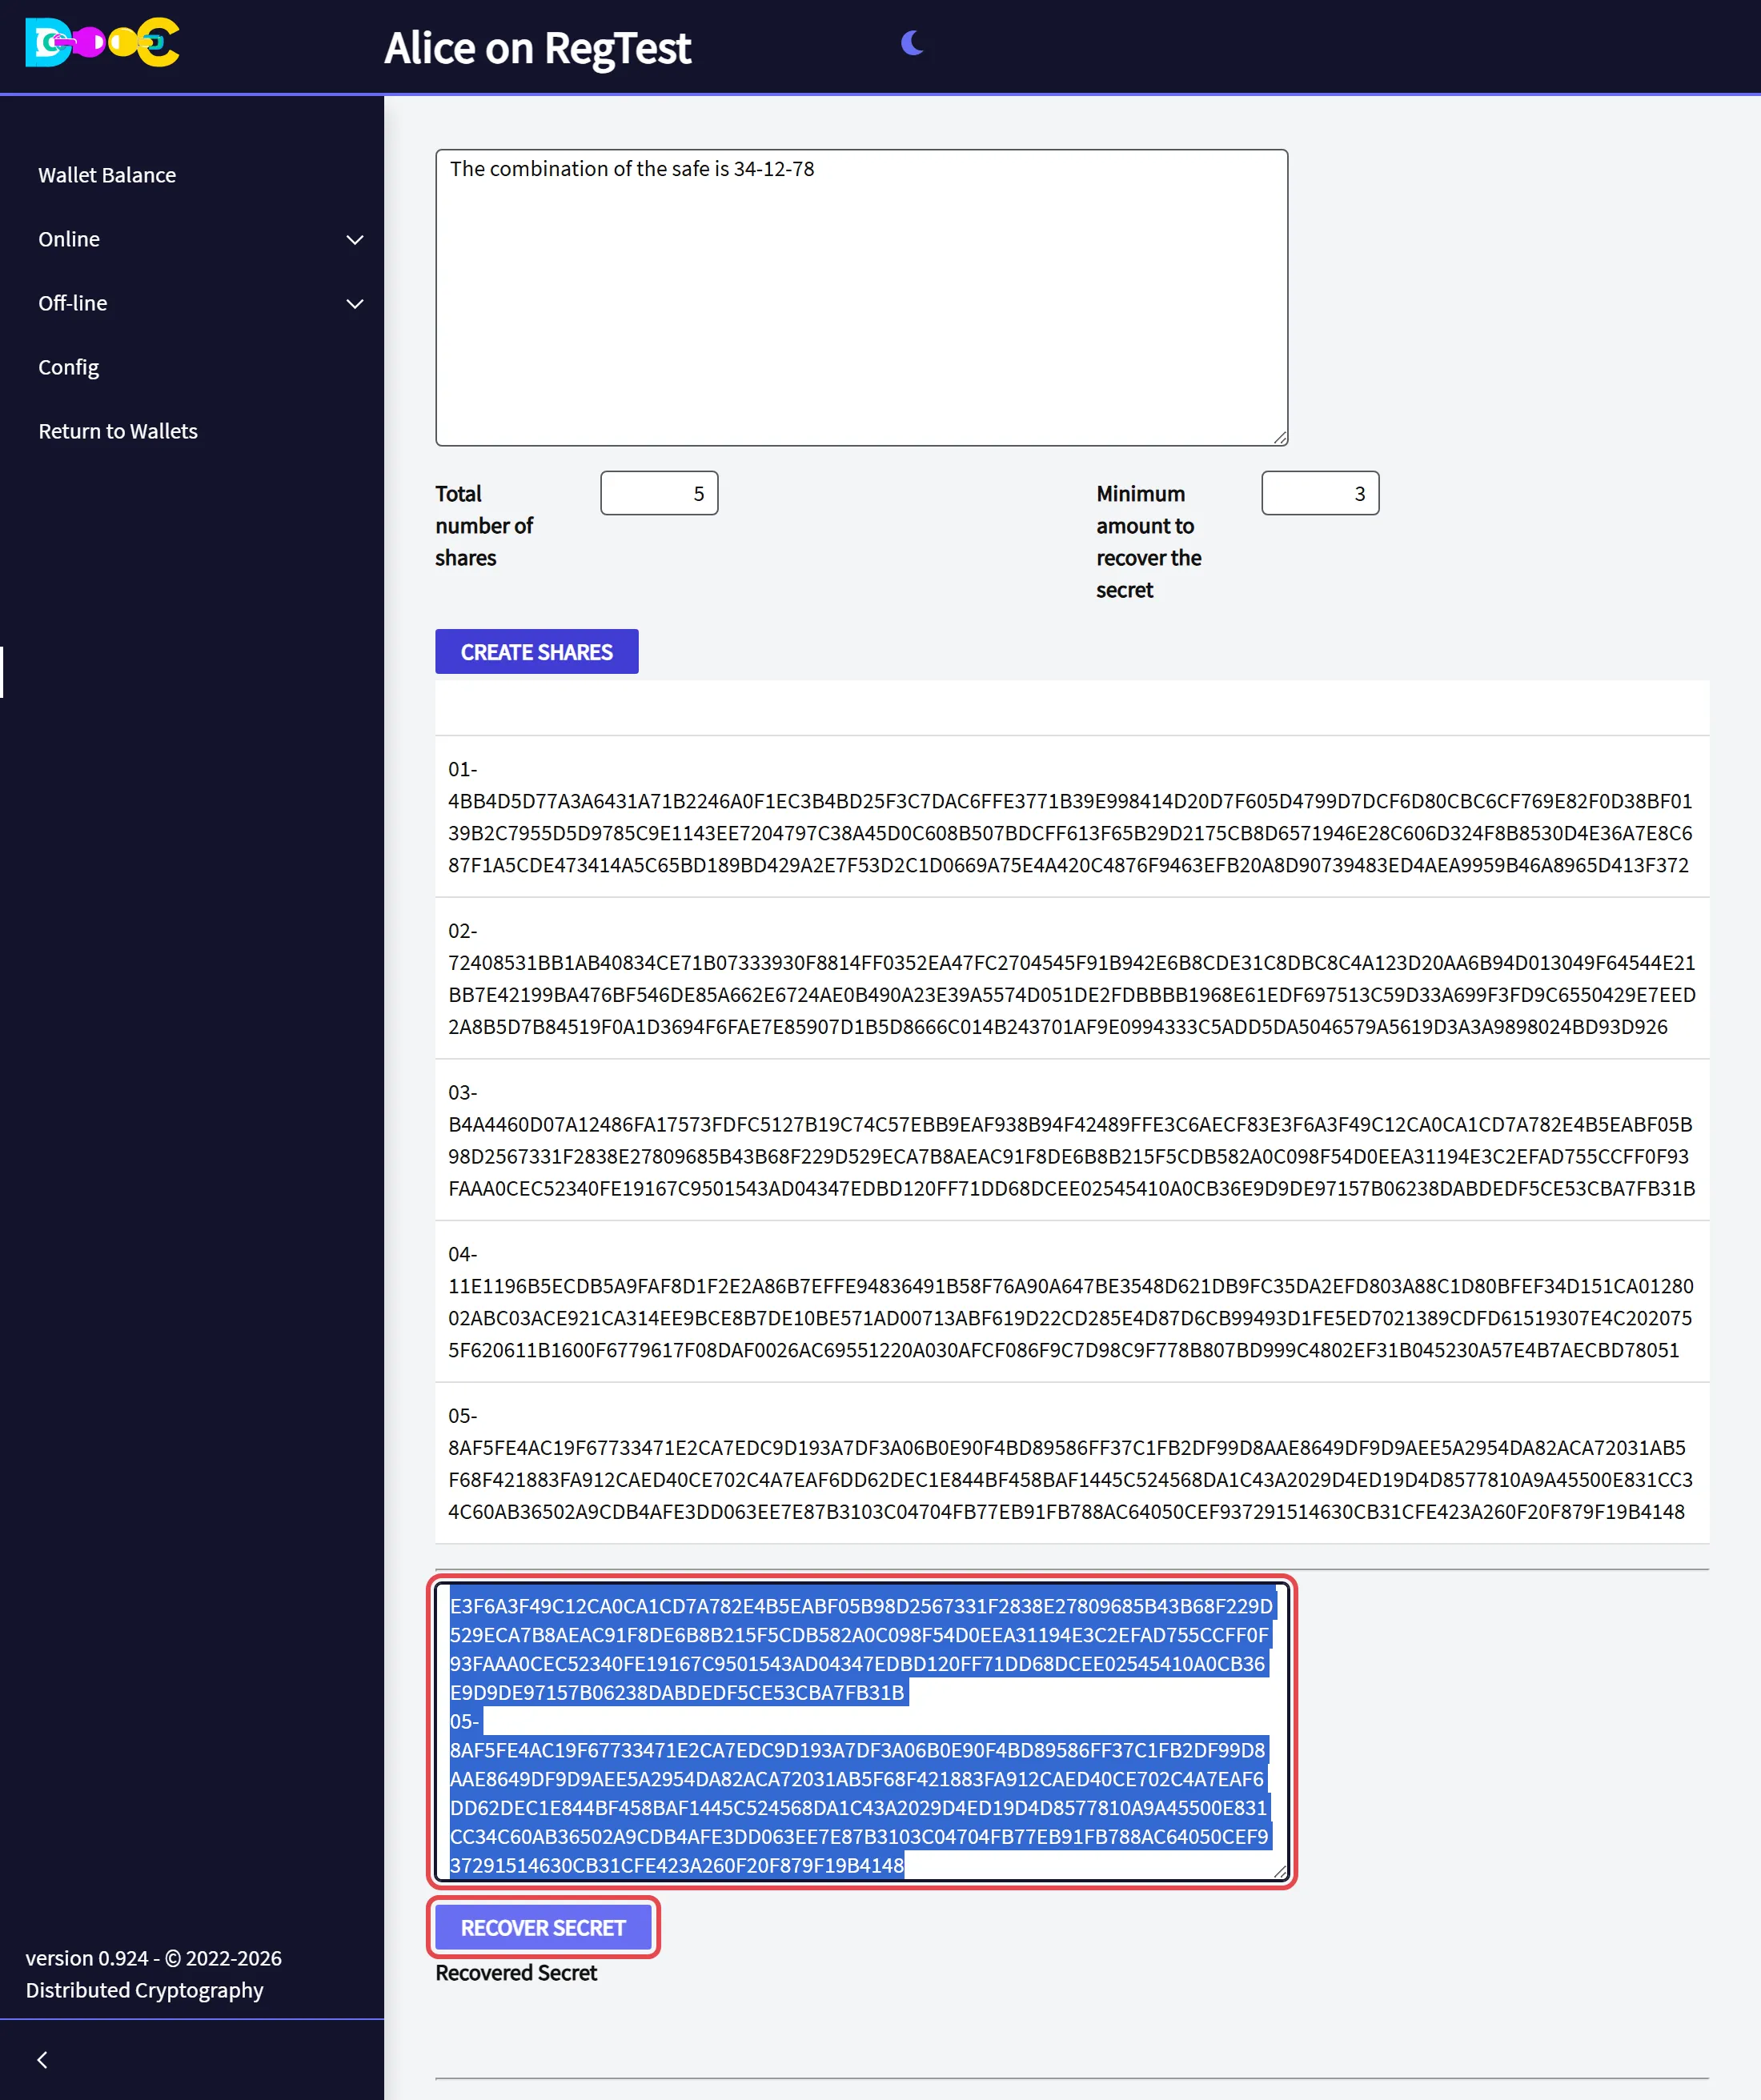Open Config page

pyautogui.click(x=68, y=367)
